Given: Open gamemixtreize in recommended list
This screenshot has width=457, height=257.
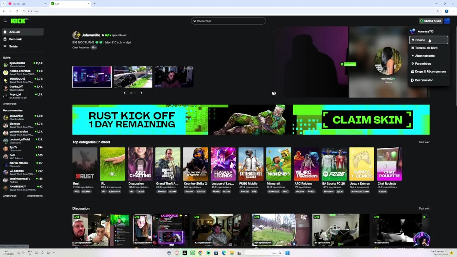Looking at the screenshot, I should 22,133.
